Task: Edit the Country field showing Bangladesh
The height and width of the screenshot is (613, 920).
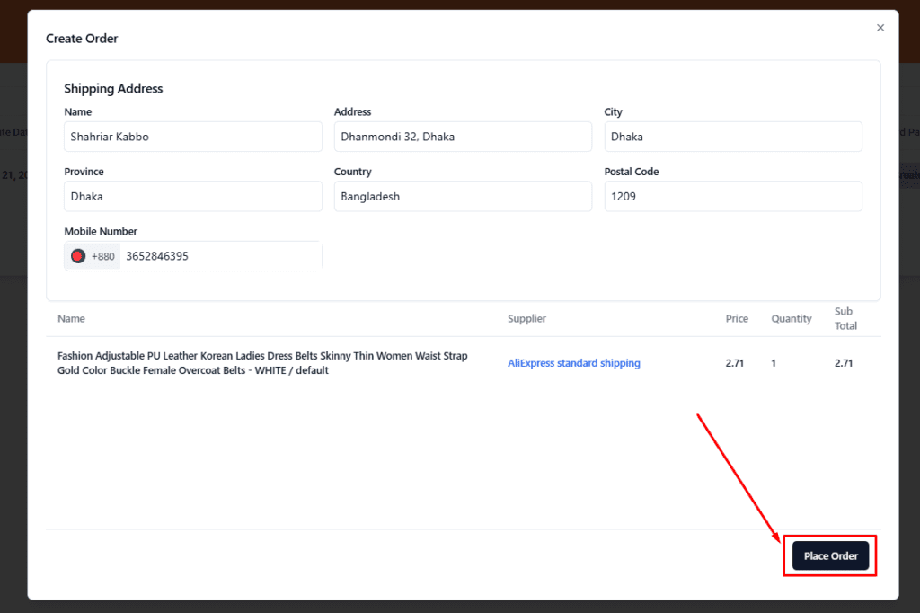Action: pyautogui.click(x=463, y=196)
